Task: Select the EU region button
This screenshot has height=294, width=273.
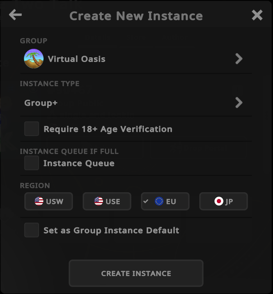Action: coord(165,201)
